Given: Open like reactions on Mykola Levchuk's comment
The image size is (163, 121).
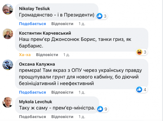Looking at the screenshot, I should pyautogui.click(x=103, y=109).
